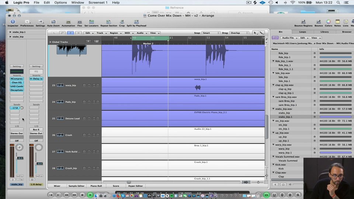Click the duplicate track button near Global Tracks
The height and width of the screenshot is (199, 354).
pyautogui.click(x=96, y=41)
